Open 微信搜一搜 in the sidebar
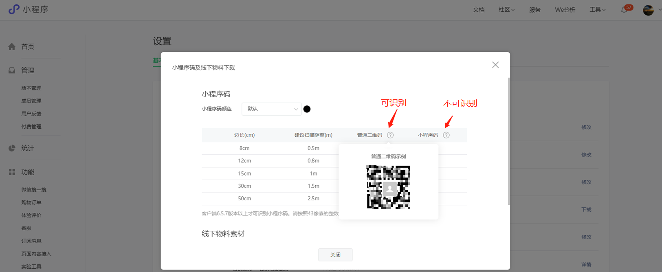Image resolution: width=662 pixels, height=272 pixels. click(x=34, y=190)
